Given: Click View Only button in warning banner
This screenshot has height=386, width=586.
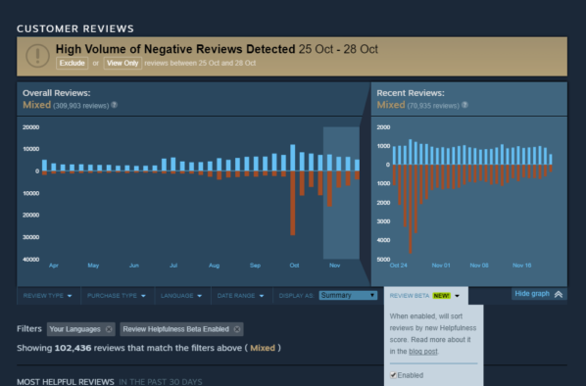Looking at the screenshot, I should pos(122,63).
